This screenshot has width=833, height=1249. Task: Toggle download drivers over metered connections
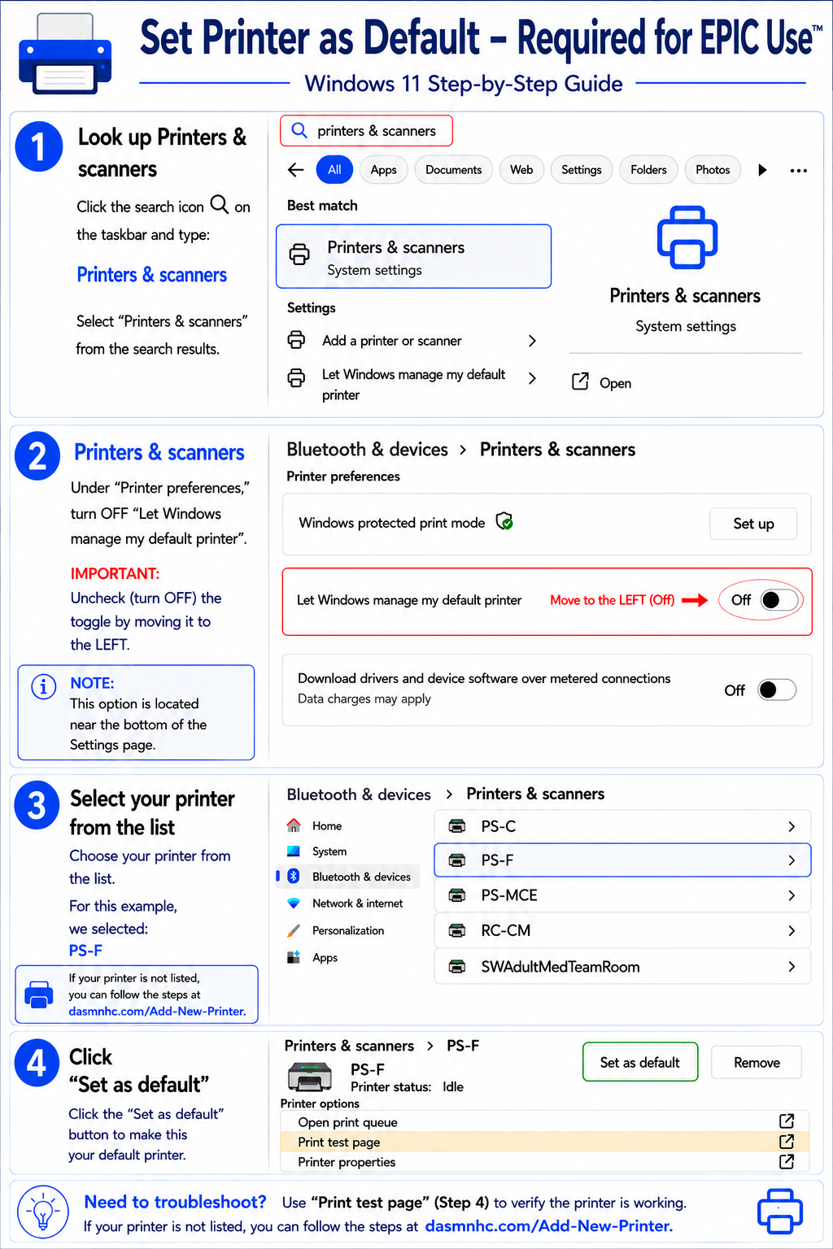[777, 690]
